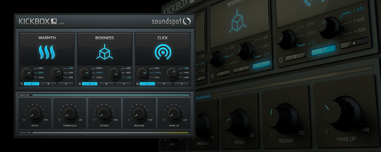Image resolution: width=381 pixels, height=152 pixels.
Task: Click the Release knob in background window
Action: (282, 119)
